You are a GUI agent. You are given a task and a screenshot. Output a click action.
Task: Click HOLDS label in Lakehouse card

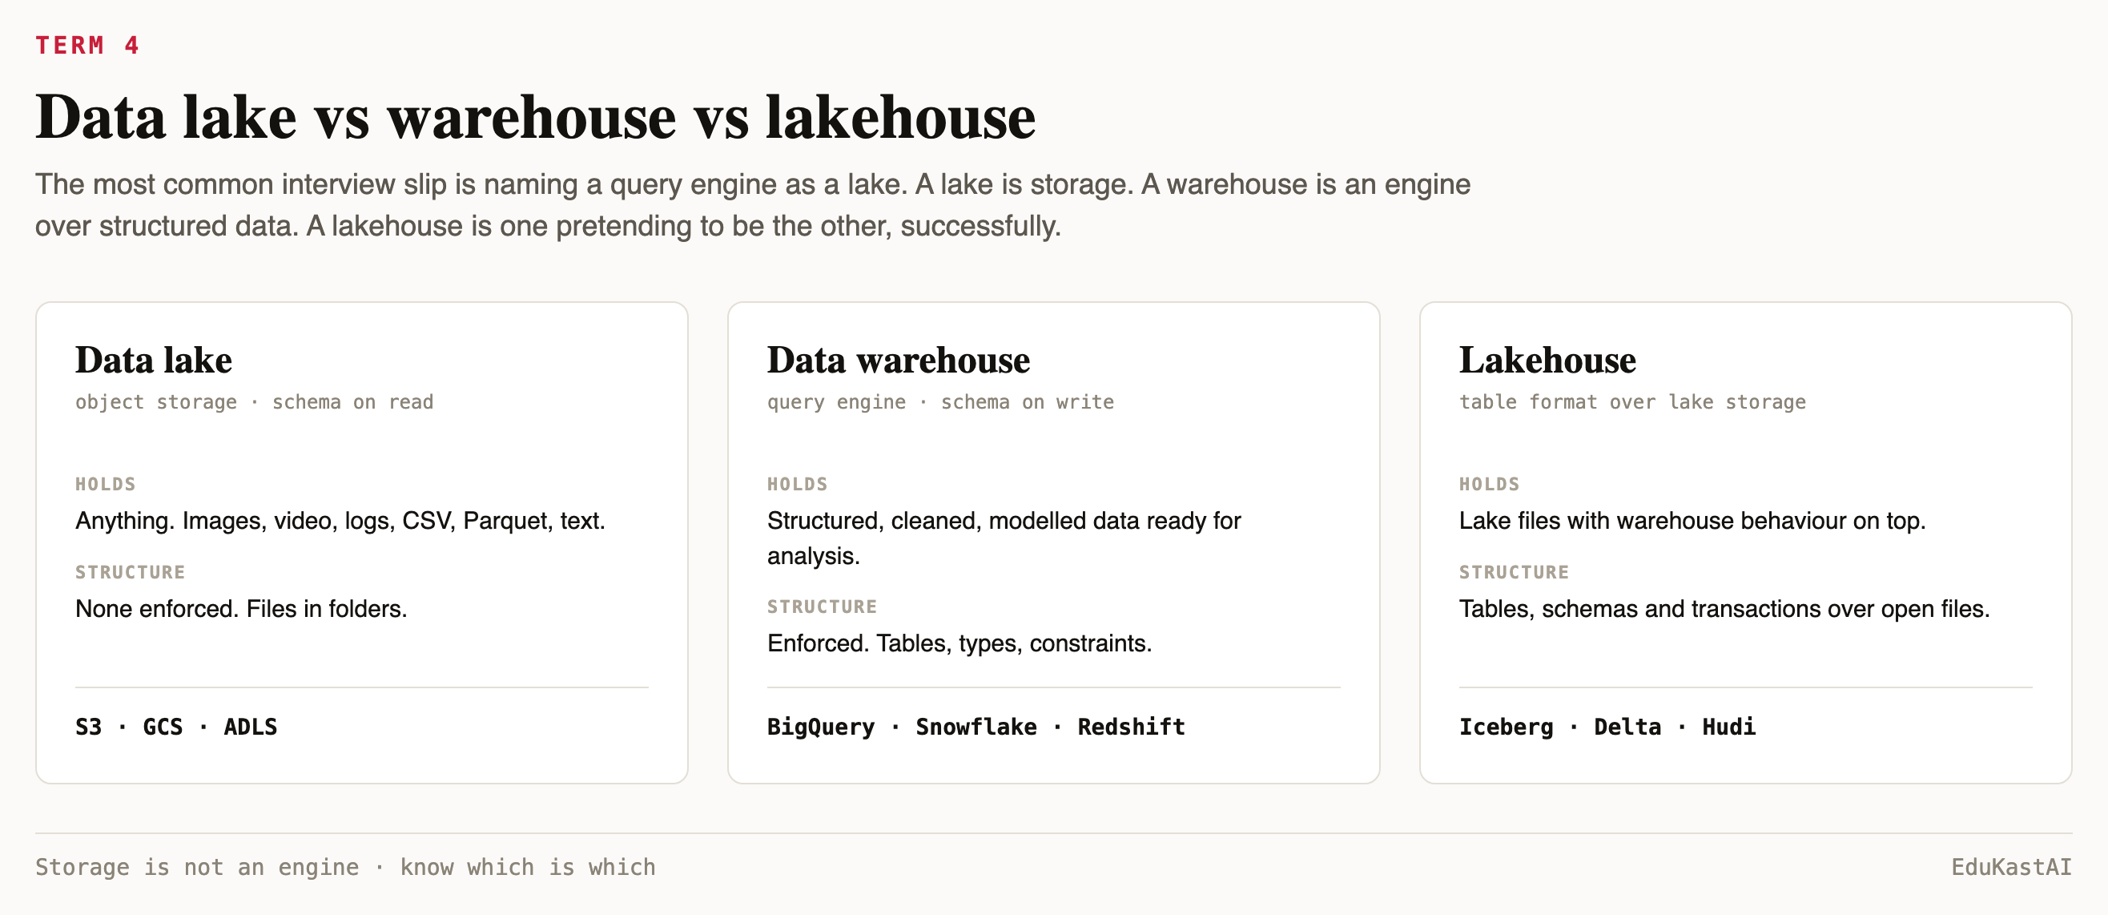[x=1490, y=485]
